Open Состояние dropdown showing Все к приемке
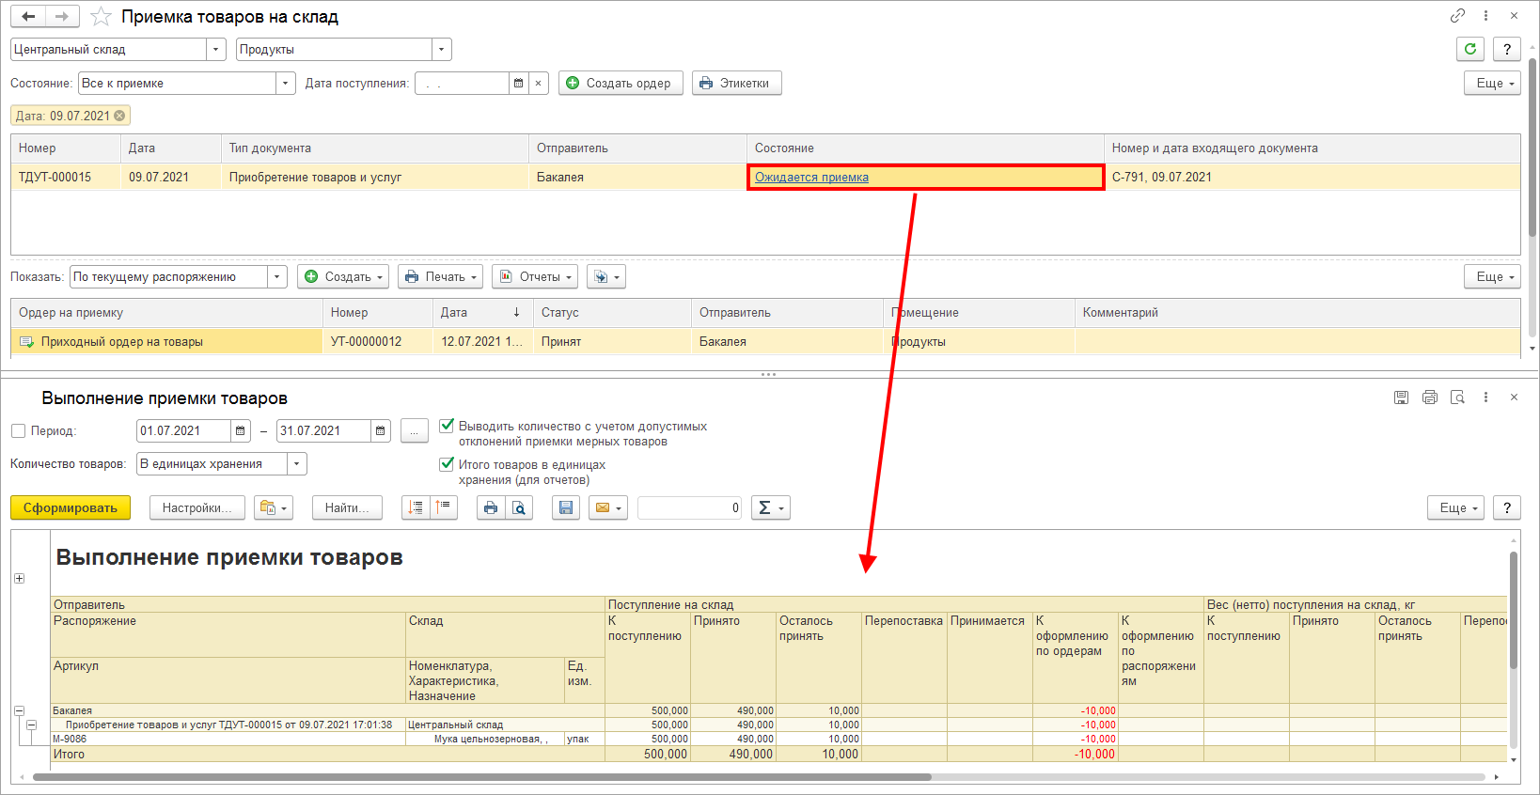Viewport: 1540px width, 795px height. point(286,83)
